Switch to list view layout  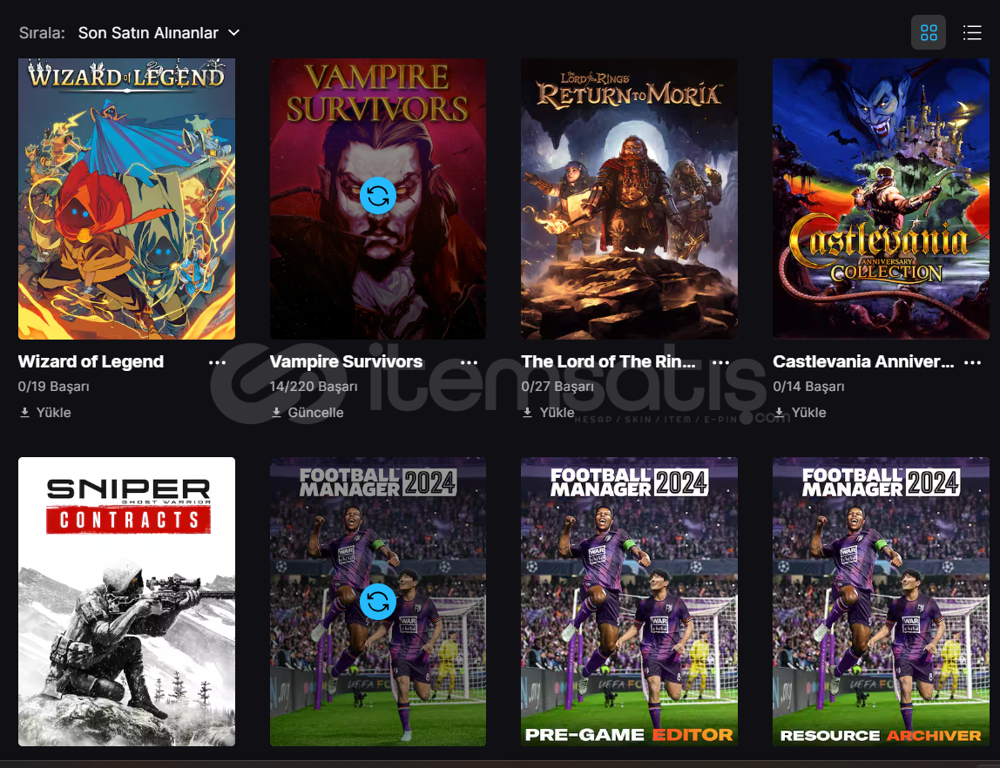pyautogui.click(x=972, y=32)
